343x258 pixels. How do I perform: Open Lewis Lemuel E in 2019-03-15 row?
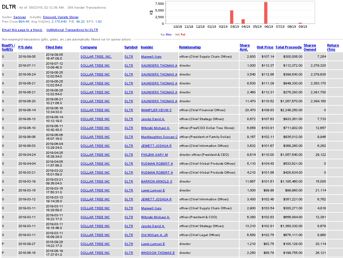[153, 190]
